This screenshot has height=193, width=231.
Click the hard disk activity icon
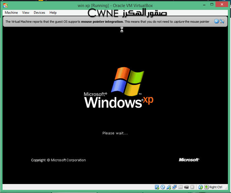157,187
